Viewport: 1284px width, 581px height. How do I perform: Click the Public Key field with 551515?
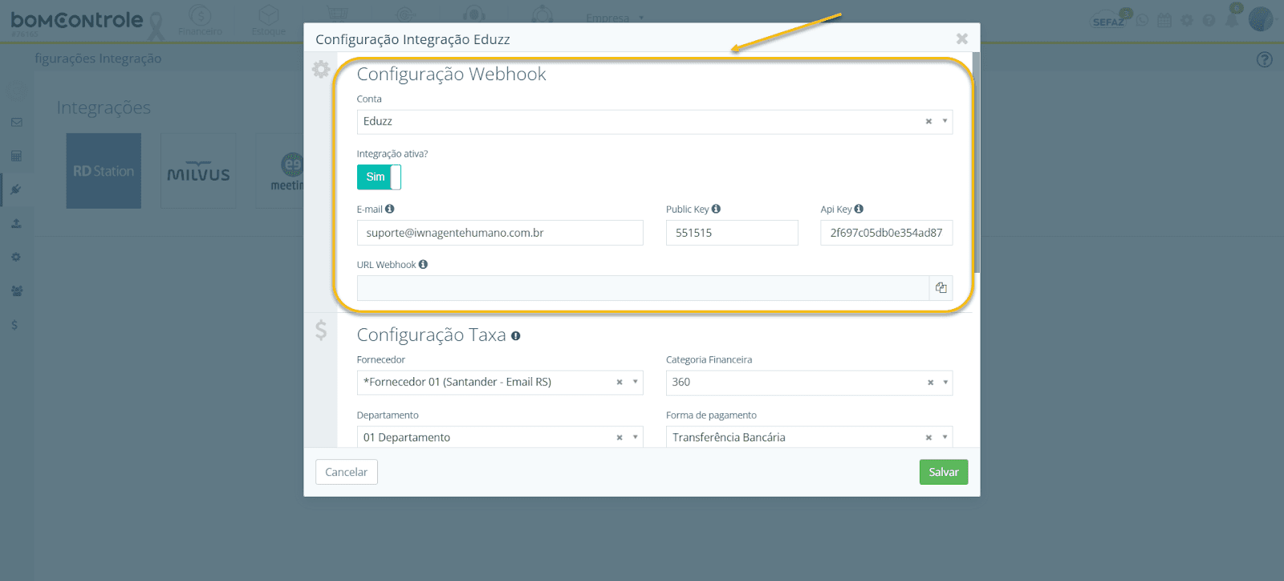pyautogui.click(x=732, y=233)
